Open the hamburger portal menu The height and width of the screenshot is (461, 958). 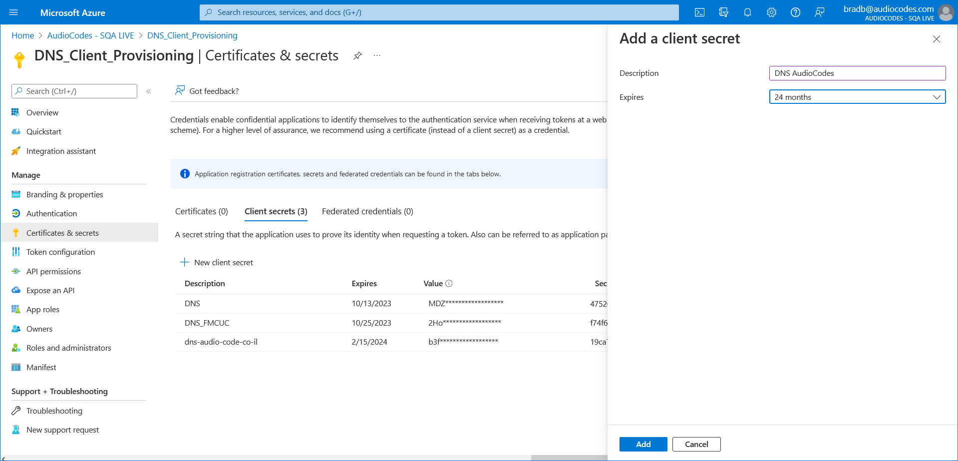coord(13,12)
